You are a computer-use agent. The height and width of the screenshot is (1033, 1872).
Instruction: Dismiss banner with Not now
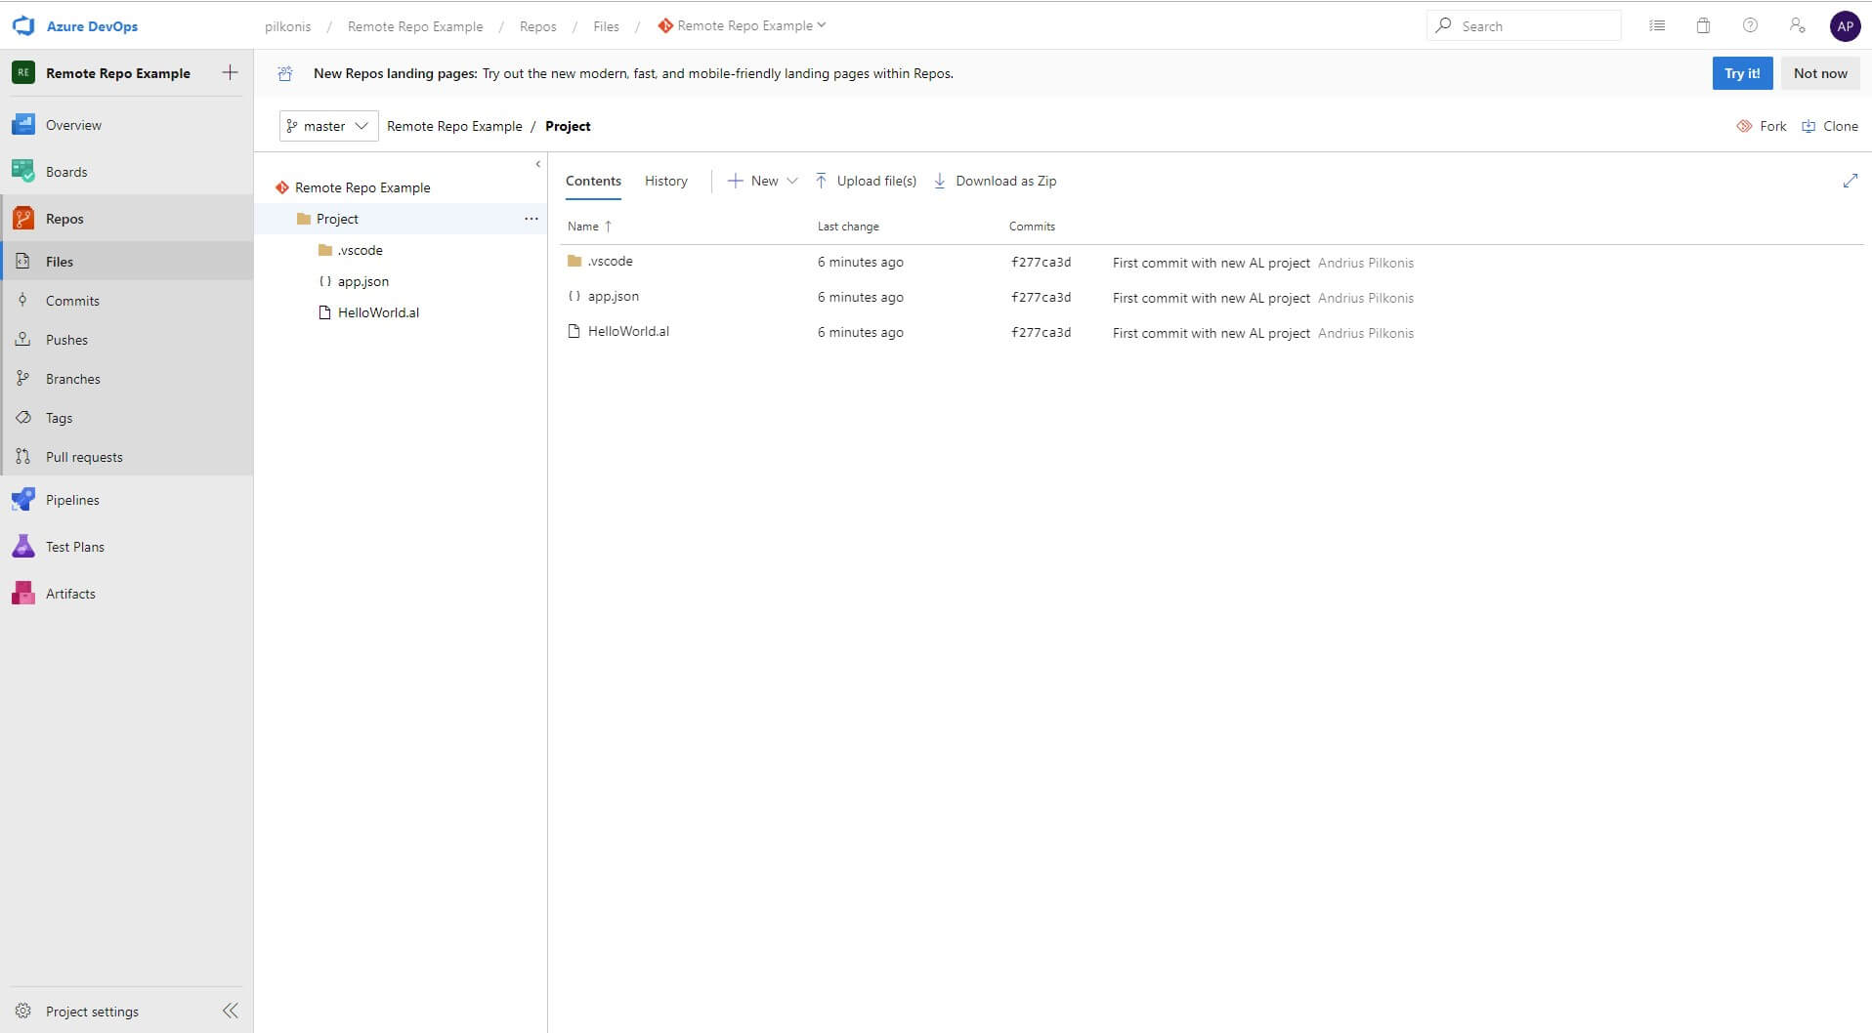(1820, 73)
